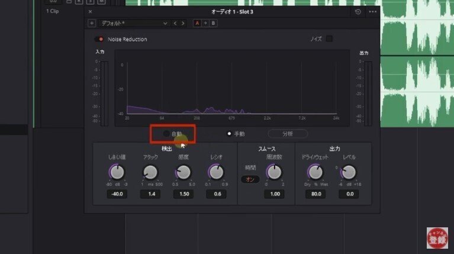Screen dimensions: 454x254
Task: Go to the next preset arrow
Action: 183,23
